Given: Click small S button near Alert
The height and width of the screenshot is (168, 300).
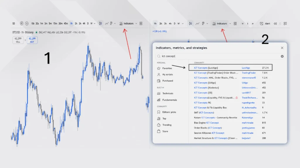Looking at the screenshot, I should 248,24.
